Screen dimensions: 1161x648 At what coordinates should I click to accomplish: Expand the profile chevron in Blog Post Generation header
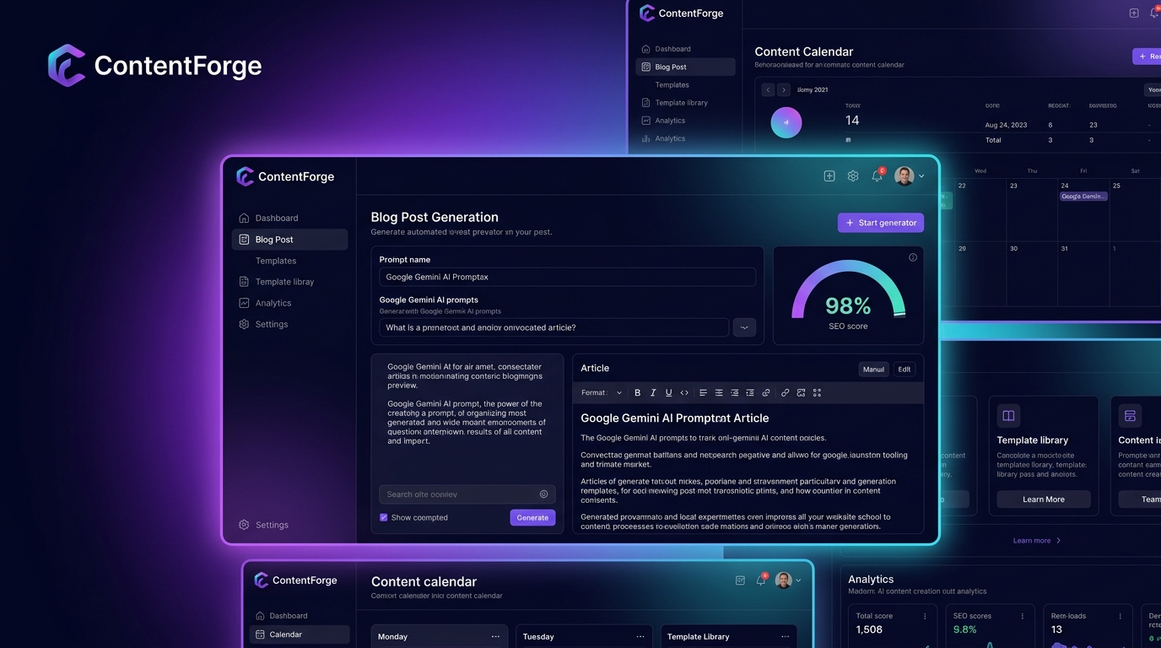921,176
